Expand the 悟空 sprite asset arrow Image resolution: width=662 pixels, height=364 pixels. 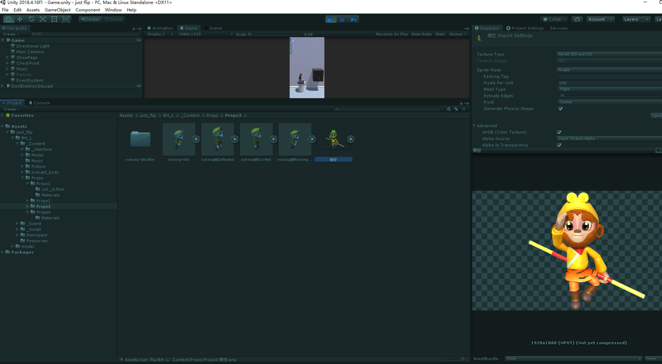pos(351,139)
